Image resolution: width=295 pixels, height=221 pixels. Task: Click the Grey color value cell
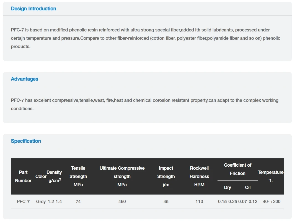point(41,202)
